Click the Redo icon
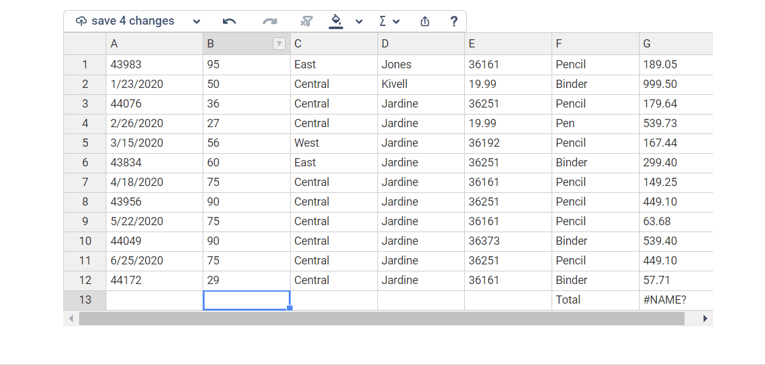This screenshot has height=365, width=765. click(x=269, y=20)
